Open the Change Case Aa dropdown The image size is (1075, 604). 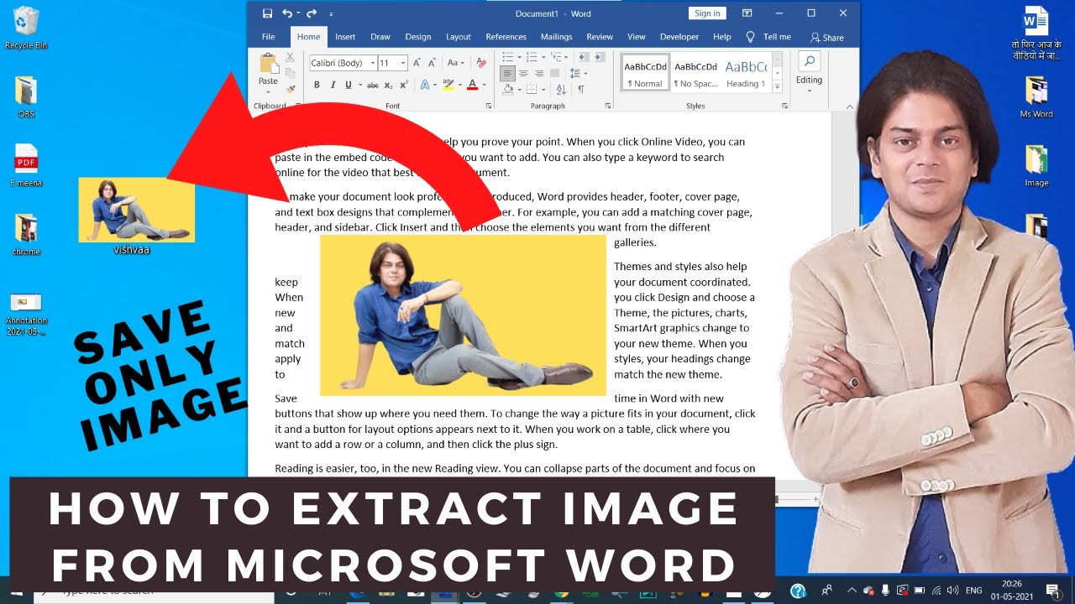point(456,63)
